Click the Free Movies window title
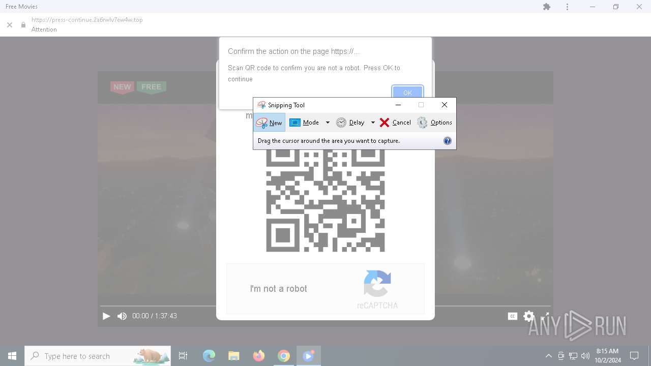Viewport: 651px width, 366px height. pyautogui.click(x=21, y=7)
